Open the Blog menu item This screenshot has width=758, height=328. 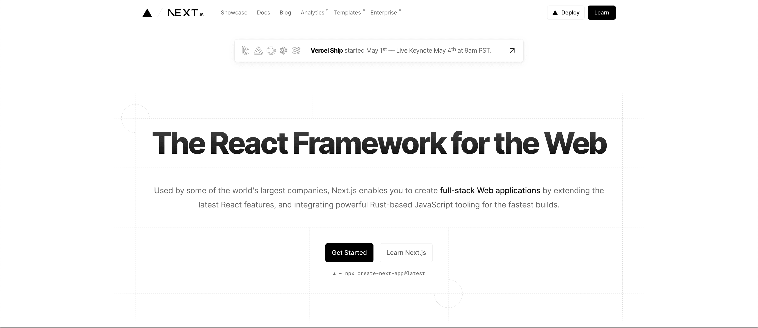[285, 13]
